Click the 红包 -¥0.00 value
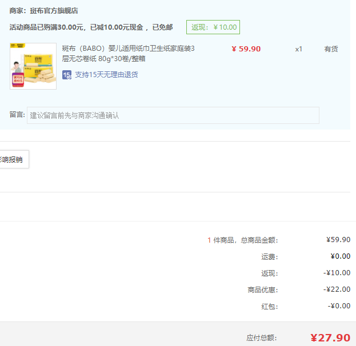 pyautogui.click(x=339, y=306)
